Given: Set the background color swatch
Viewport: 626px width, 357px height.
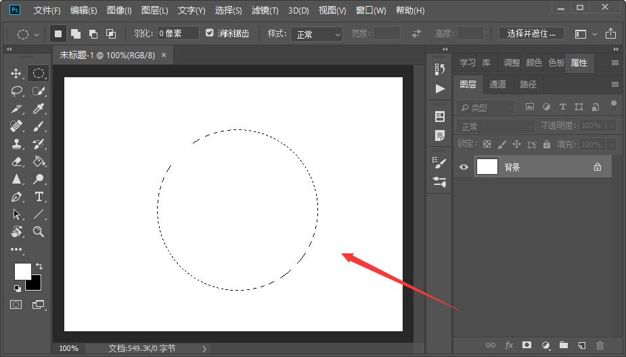Looking at the screenshot, I should coord(36,285).
